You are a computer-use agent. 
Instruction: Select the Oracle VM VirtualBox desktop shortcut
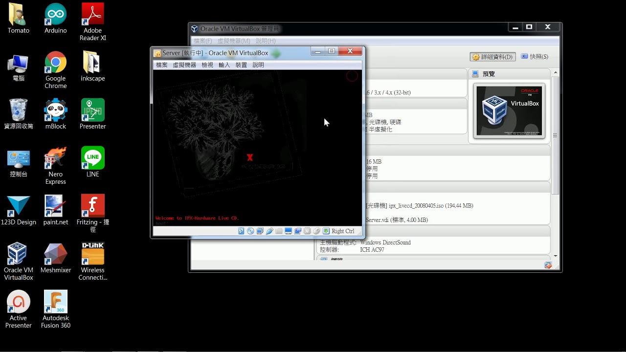coord(19,262)
